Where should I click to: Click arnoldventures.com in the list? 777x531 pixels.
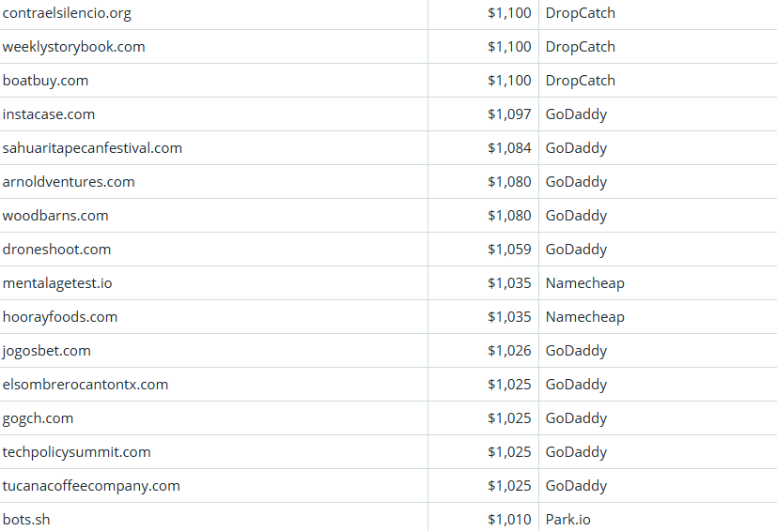coord(69,182)
